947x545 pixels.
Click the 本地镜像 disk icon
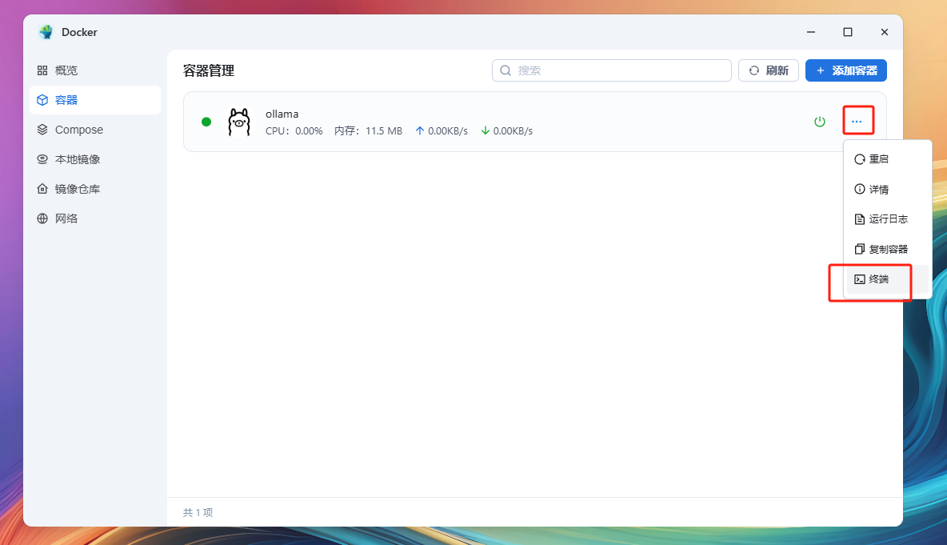point(42,159)
